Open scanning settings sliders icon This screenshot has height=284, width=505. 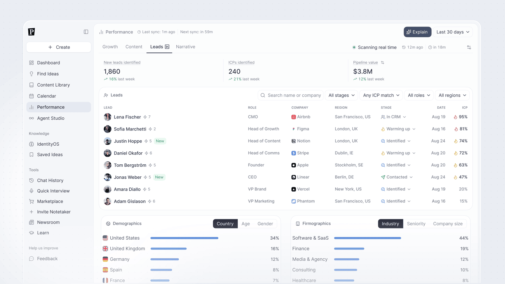point(469,47)
